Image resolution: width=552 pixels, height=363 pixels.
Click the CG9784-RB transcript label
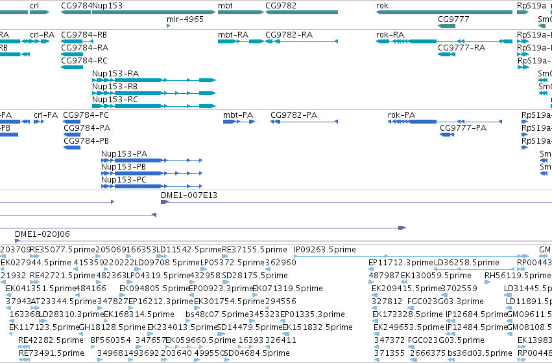point(84,35)
